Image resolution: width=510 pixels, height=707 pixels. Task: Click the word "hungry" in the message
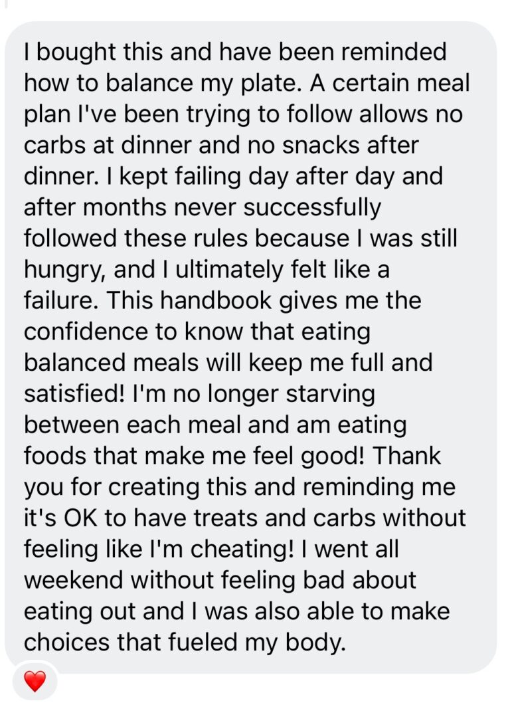click(x=63, y=270)
